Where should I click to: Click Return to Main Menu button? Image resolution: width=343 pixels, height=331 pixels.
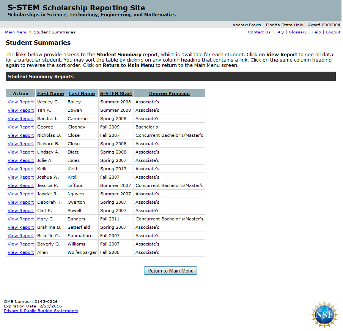pos(170,271)
